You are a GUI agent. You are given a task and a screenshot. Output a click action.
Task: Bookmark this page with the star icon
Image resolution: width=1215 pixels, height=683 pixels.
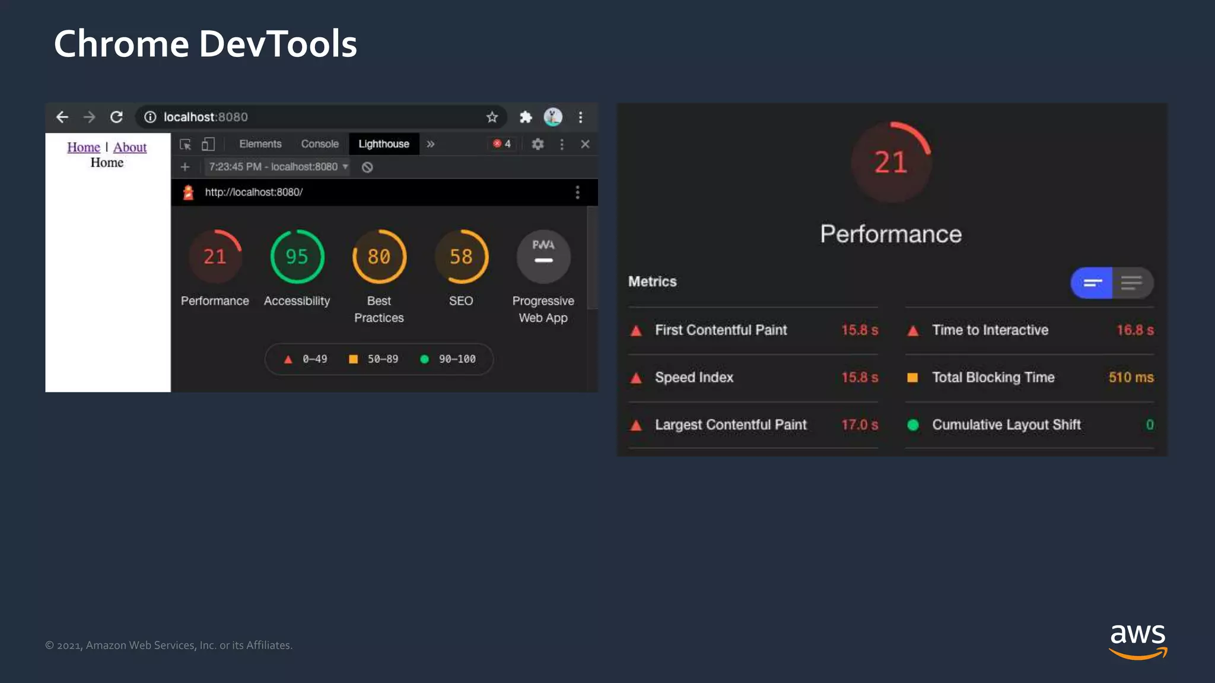[x=492, y=117]
